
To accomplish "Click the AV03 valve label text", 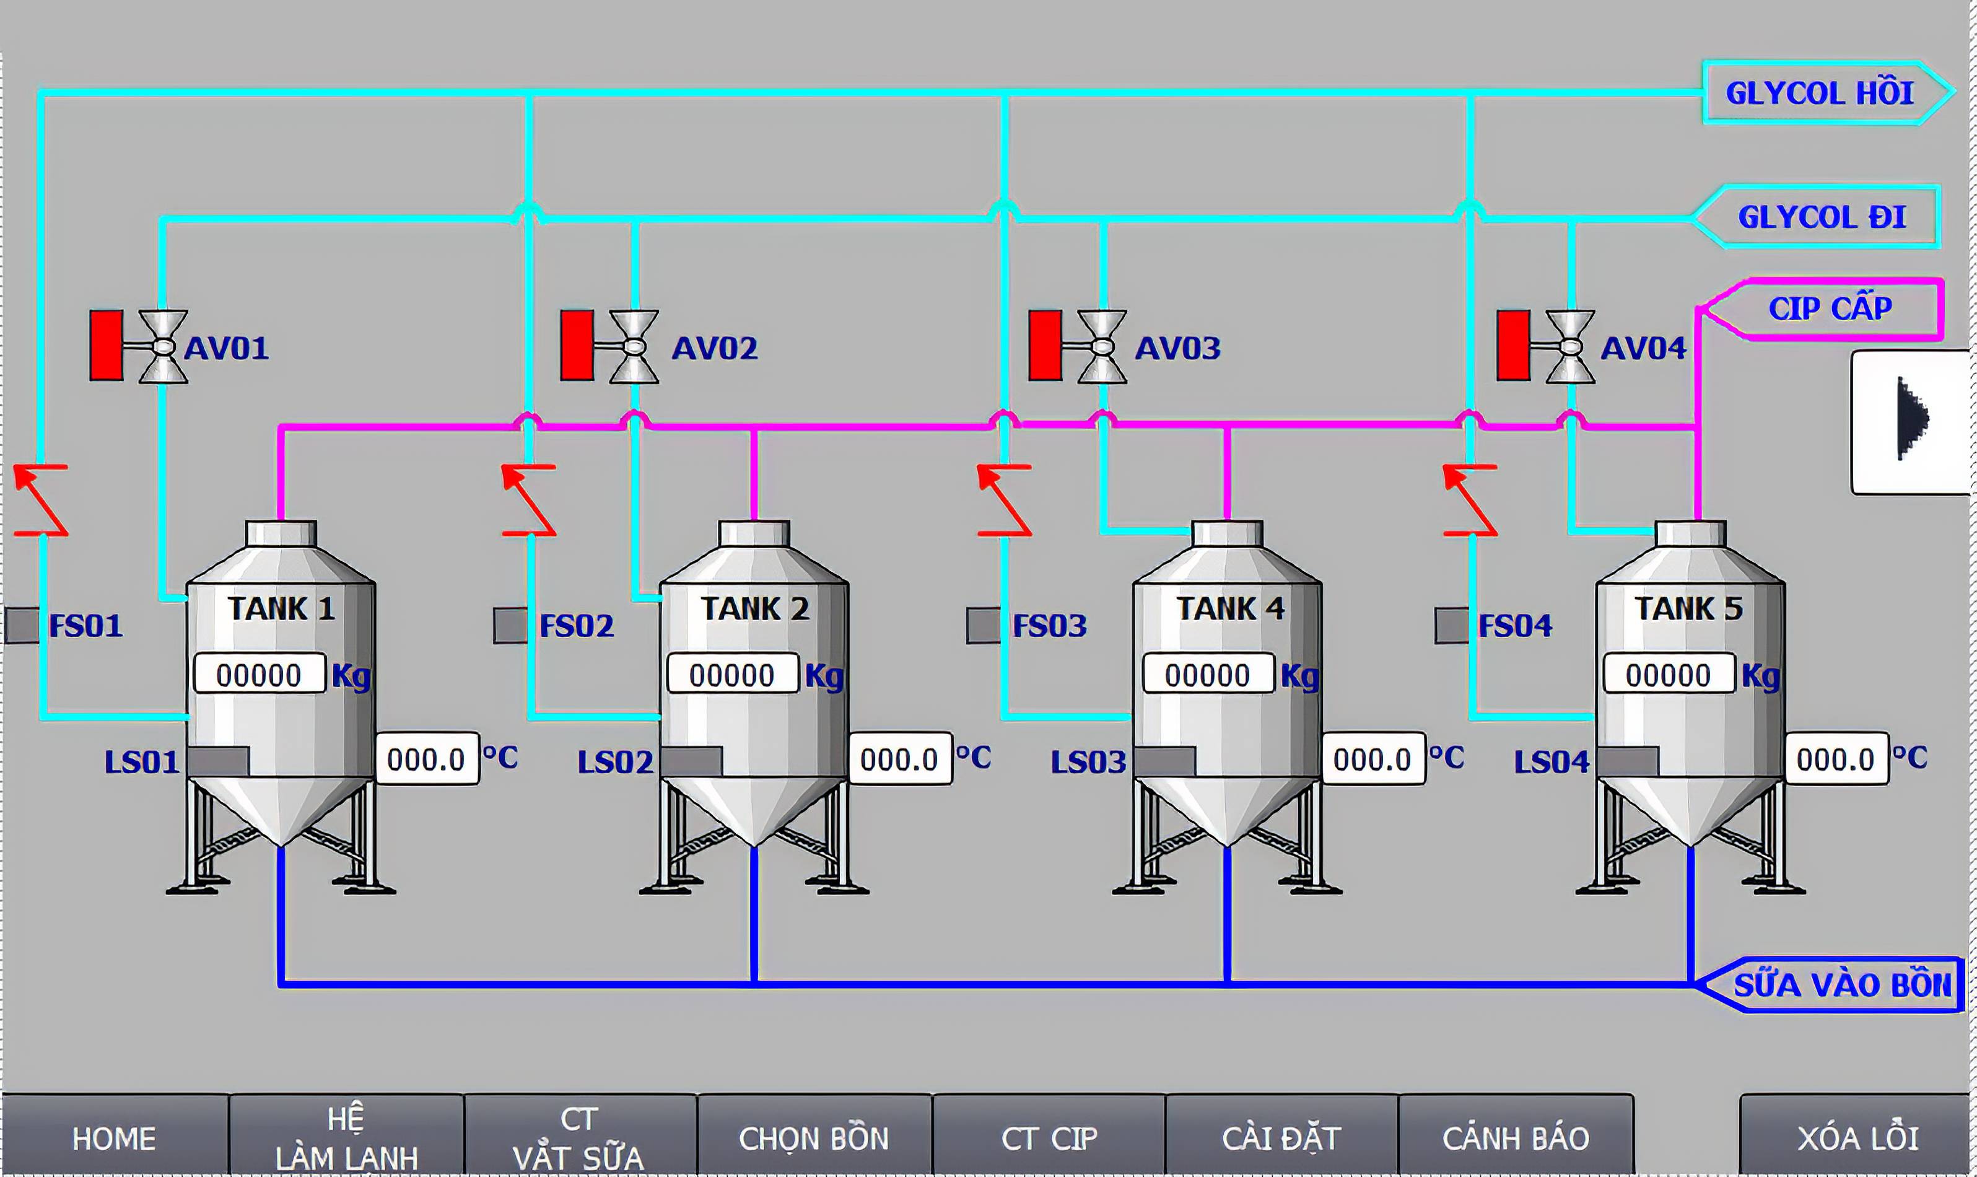I will pos(1177,348).
